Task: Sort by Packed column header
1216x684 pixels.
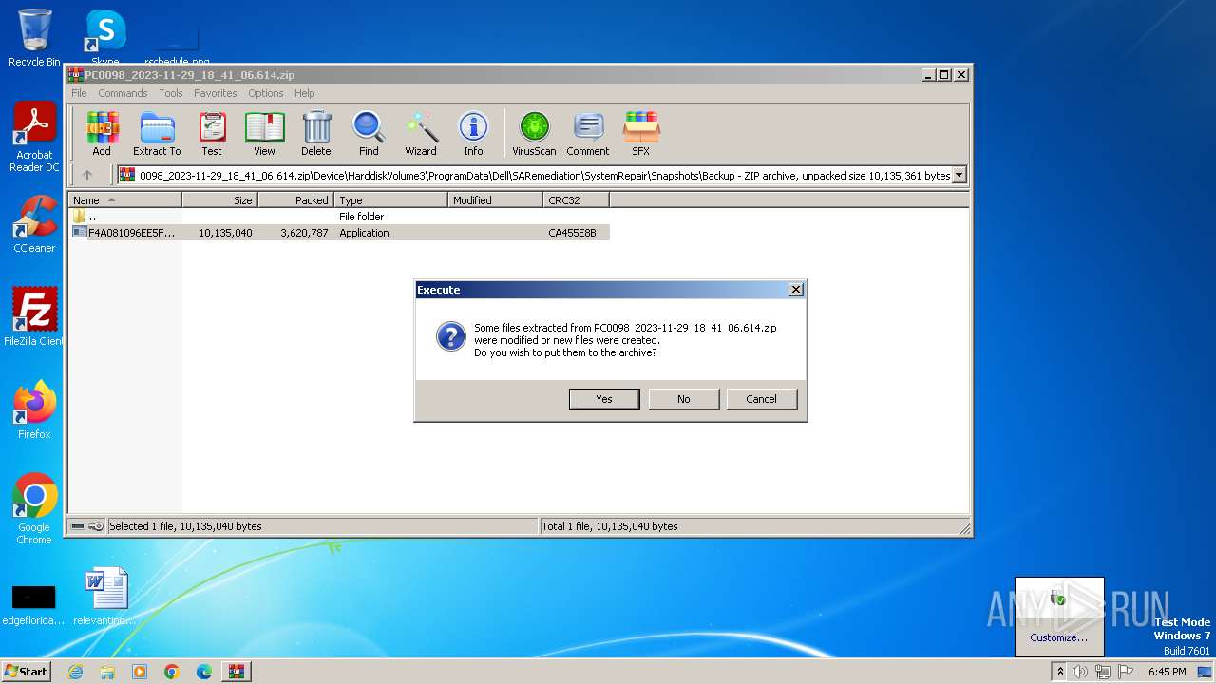Action: click(x=295, y=200)
